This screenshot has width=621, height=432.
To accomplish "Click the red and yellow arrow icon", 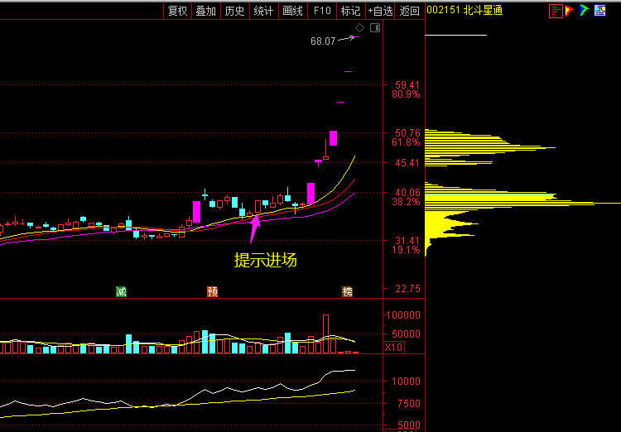I will [x=570, y=11].
